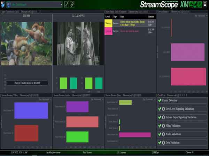Click the Data Validation green checkmark
Screen dimensions: 209x156
click(160, 142)
